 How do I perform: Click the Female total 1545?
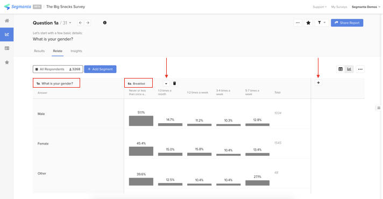click(x=278, y=143)
